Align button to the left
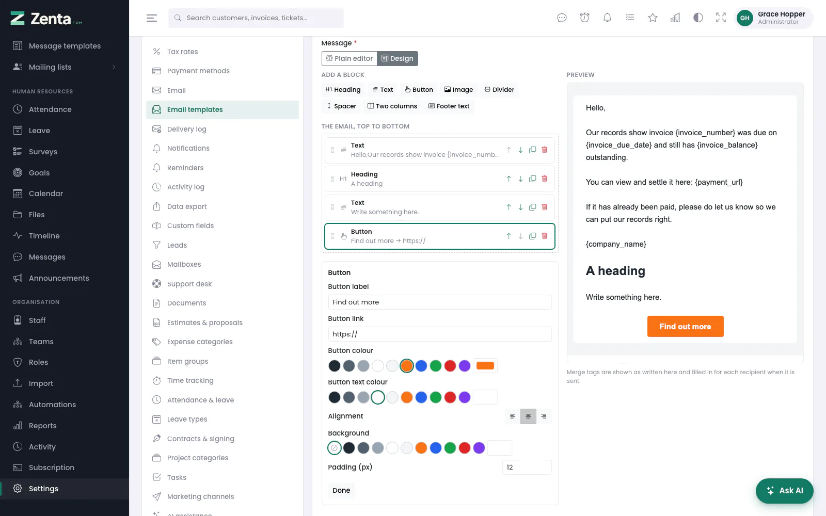 click(x=513, y=416)
